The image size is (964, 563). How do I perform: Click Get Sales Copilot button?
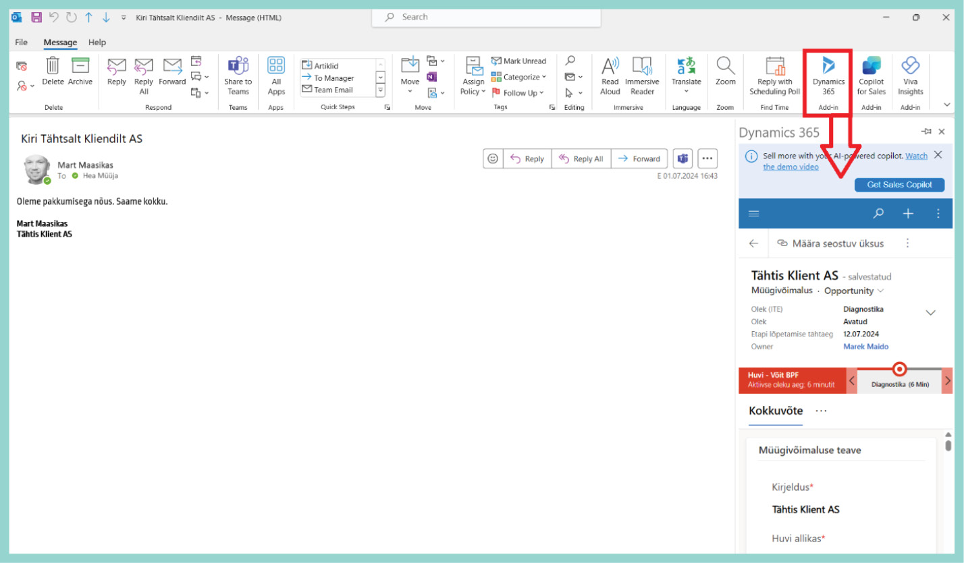pyautogui.click(x=899, y=185)
